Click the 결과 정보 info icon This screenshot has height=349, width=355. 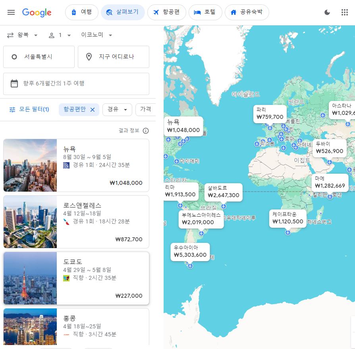[146, 131]
